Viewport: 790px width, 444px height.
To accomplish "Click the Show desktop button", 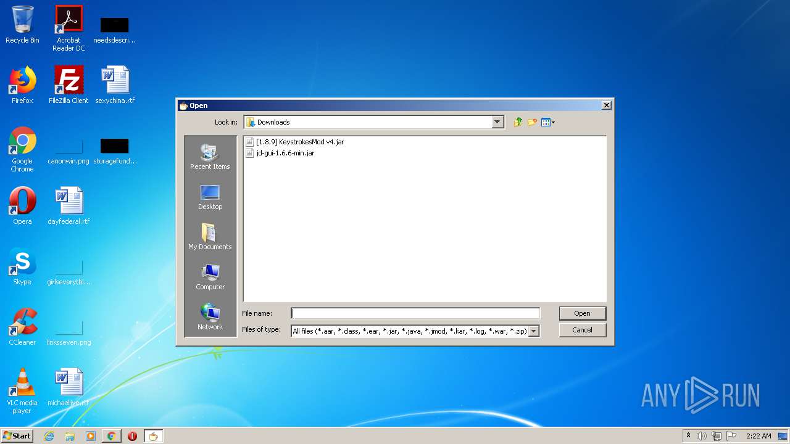I will 783,436.
